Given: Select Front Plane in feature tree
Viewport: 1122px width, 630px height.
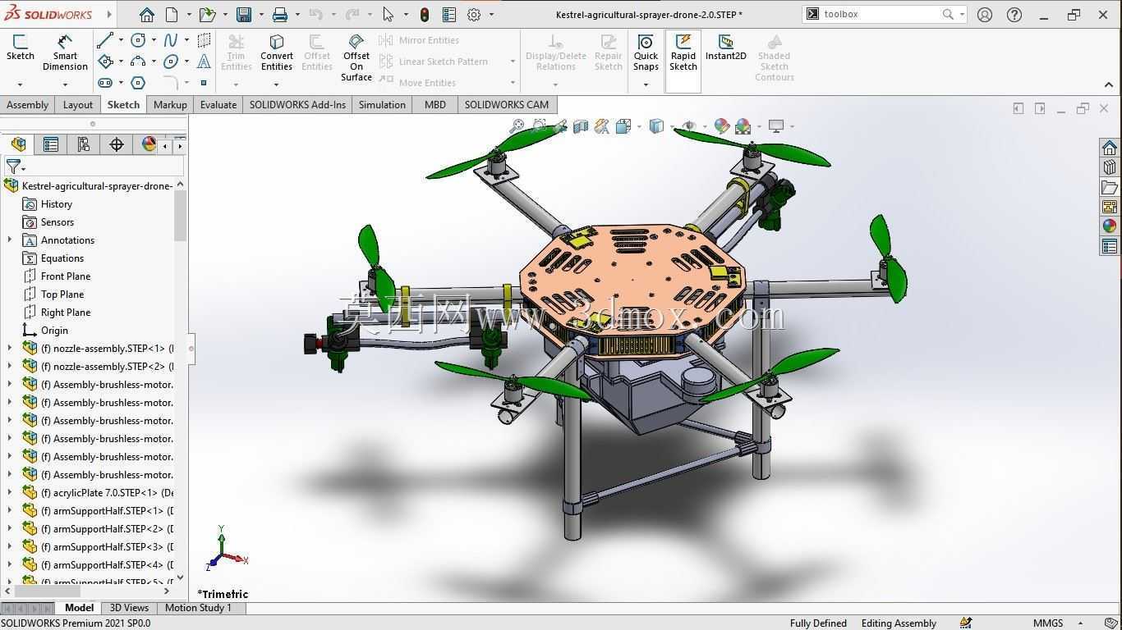Looking at the screenshot, I should (x=66, y=276).
